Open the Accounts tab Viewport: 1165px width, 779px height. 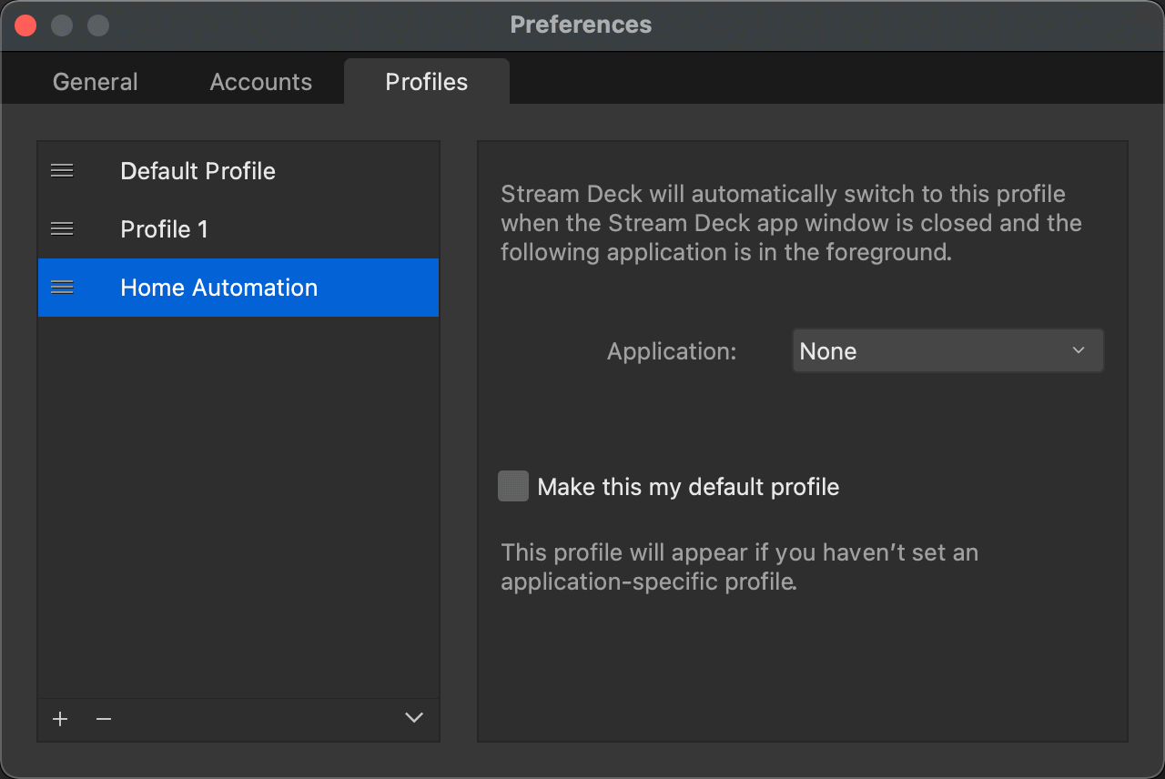click(x=261, y=82)
